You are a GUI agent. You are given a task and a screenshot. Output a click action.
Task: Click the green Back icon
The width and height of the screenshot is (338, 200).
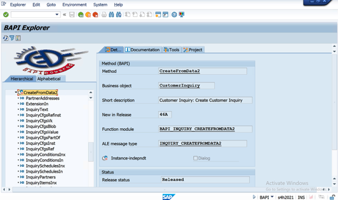[x=81, y=15]
